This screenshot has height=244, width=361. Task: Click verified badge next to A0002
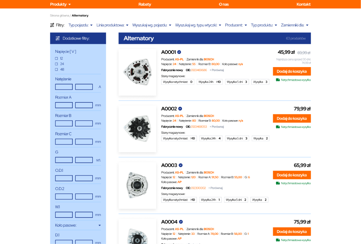tap(180, 109)
